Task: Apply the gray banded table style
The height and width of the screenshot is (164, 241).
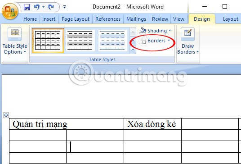Action: pos(80,41)
